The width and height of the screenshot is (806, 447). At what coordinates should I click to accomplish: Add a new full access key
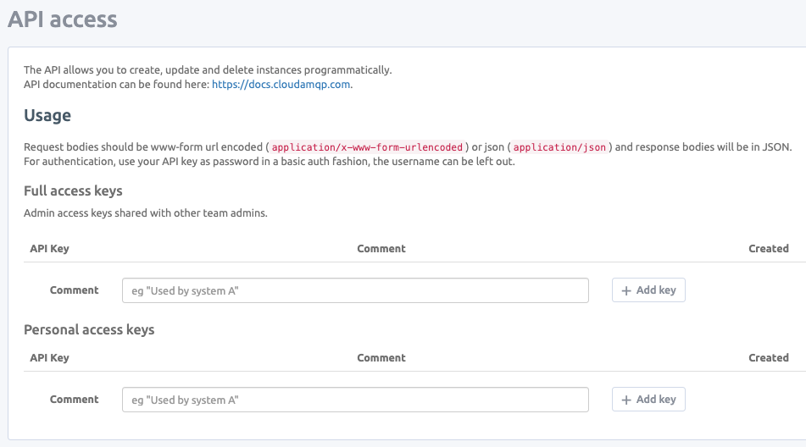click(x=648, y=290)
